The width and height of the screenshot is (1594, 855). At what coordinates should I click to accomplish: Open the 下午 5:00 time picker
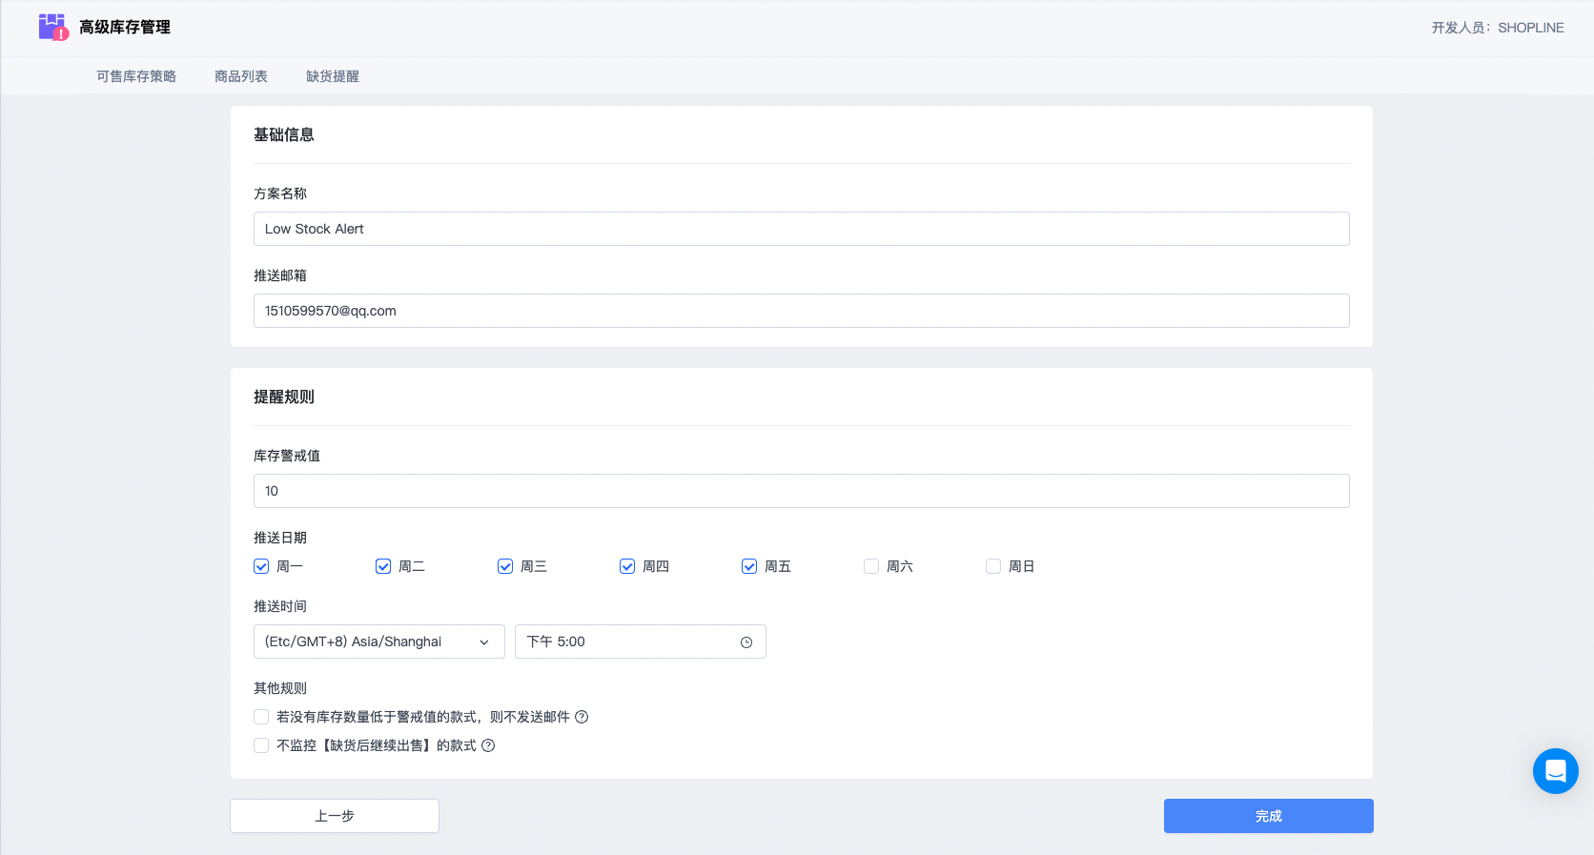click(x=641, y=641)
